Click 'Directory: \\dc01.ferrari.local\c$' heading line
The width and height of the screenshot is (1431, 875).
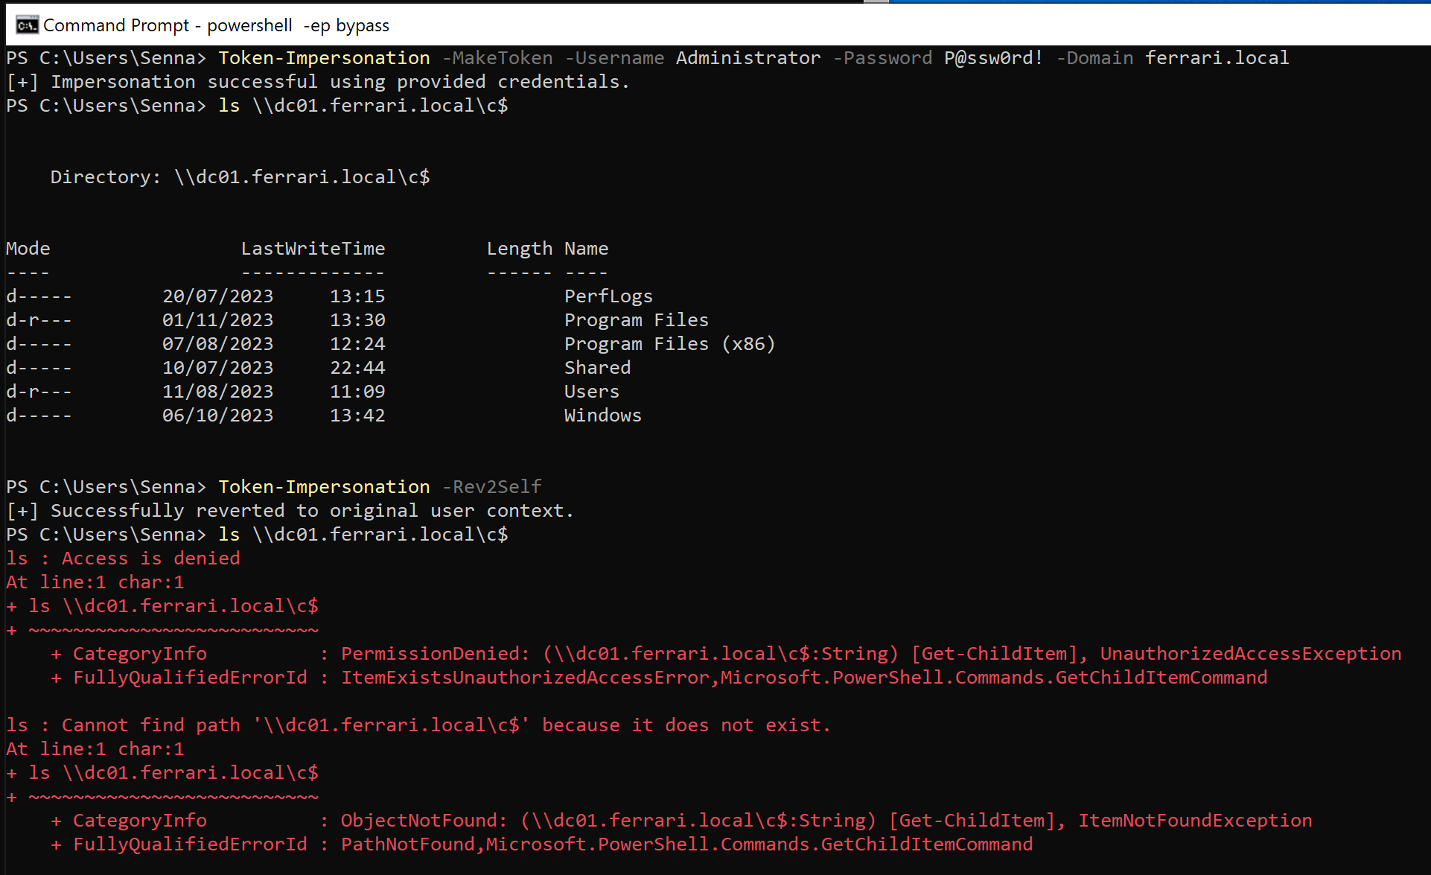coord(240,177)
